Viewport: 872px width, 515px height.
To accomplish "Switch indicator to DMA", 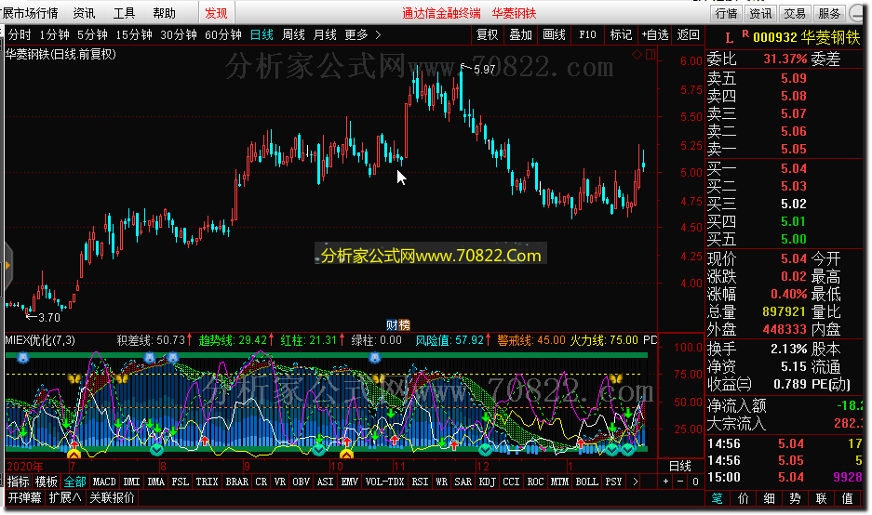I will pos(155,482).
